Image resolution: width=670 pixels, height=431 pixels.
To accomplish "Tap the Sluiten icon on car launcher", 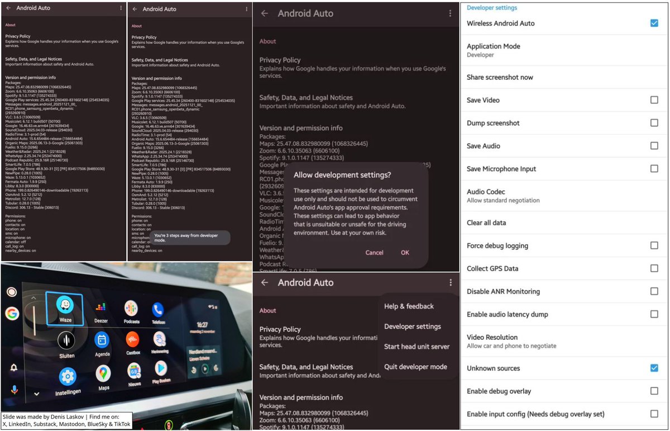I will (66, 340).
